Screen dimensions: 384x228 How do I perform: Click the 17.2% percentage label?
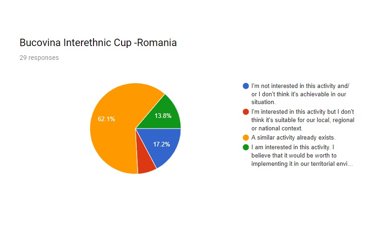[x=162, y=145]
